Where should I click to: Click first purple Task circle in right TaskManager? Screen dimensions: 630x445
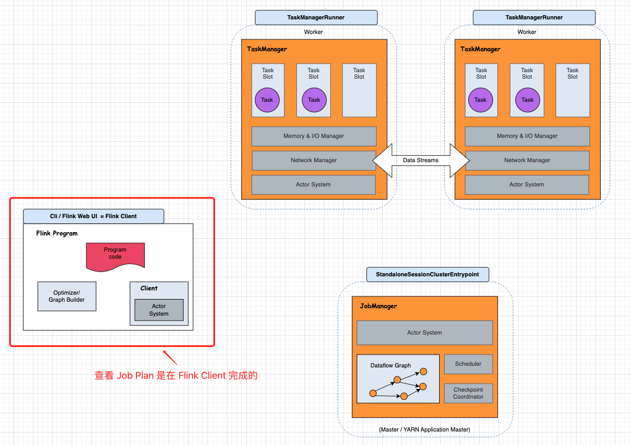click(481, 100)
